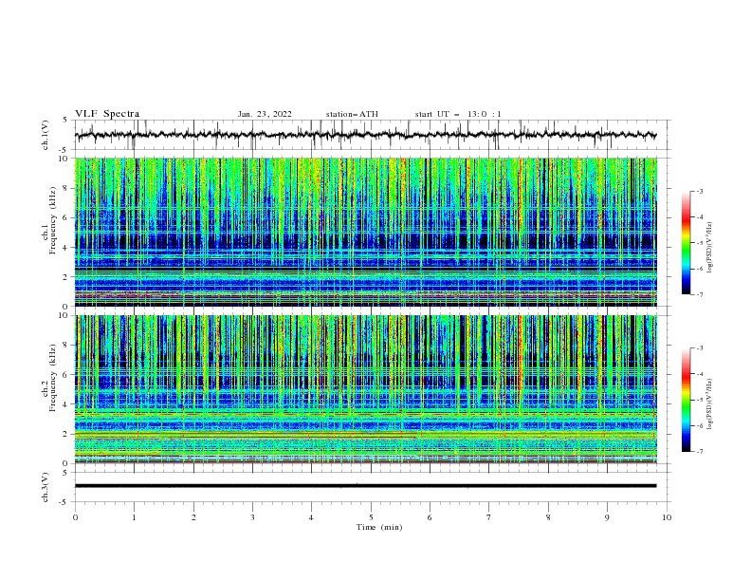The height and width of the screenshot is (581, 751).
Task: Click the ch.1 'Frequency (kHz)' axis label
Action: (52, 221)
